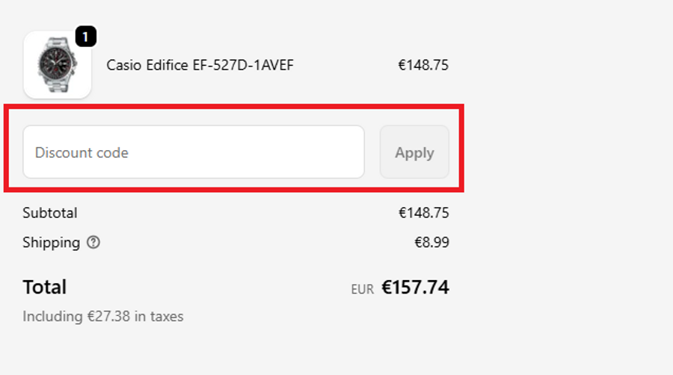
Task: Click the watch item price €148.75
Action: tap(423, 65)
